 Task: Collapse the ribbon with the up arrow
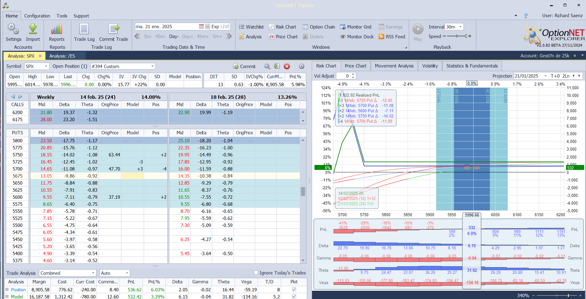[516, 15]
